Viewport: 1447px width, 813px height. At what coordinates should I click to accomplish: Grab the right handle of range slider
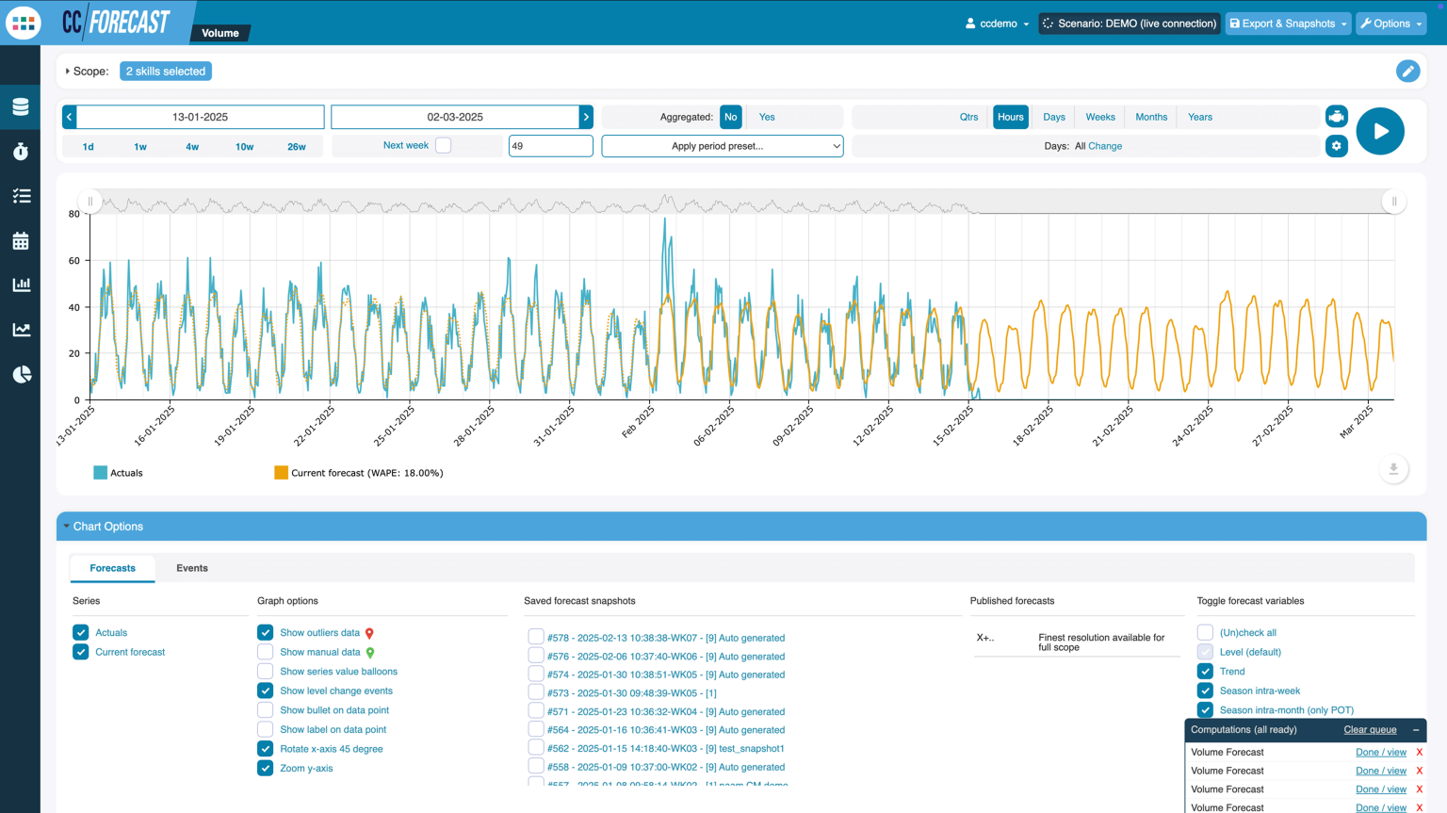[x=1394, y=202]
